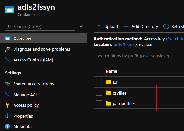Click the Shared access tokens chain icon
184x131 pixels.
(x=8, y=84)
